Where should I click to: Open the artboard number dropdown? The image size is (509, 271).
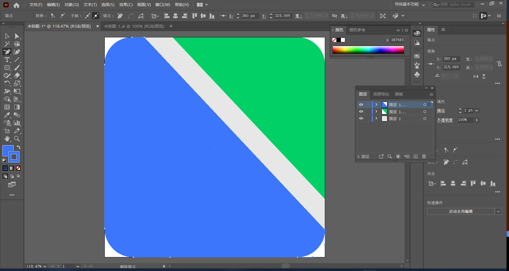[78, 266]
